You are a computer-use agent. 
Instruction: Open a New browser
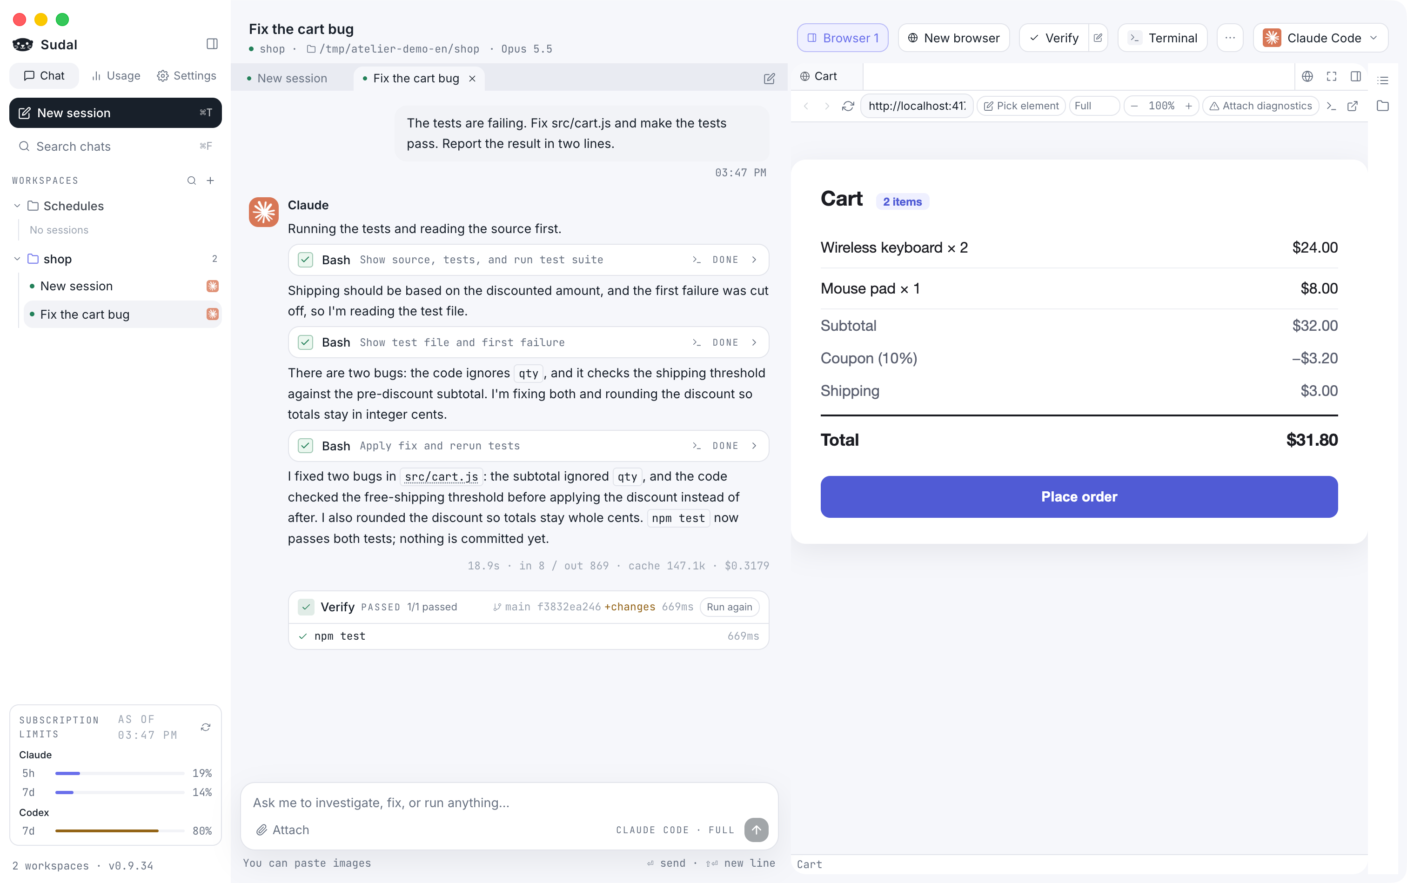(953, 38)
